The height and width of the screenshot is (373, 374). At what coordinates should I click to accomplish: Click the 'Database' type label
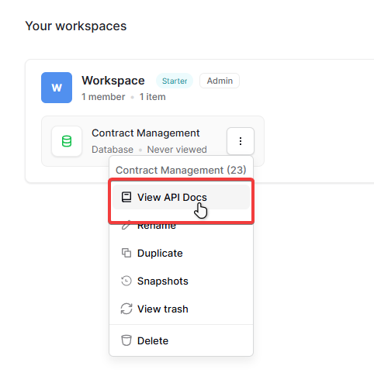(x=113, y=150)
